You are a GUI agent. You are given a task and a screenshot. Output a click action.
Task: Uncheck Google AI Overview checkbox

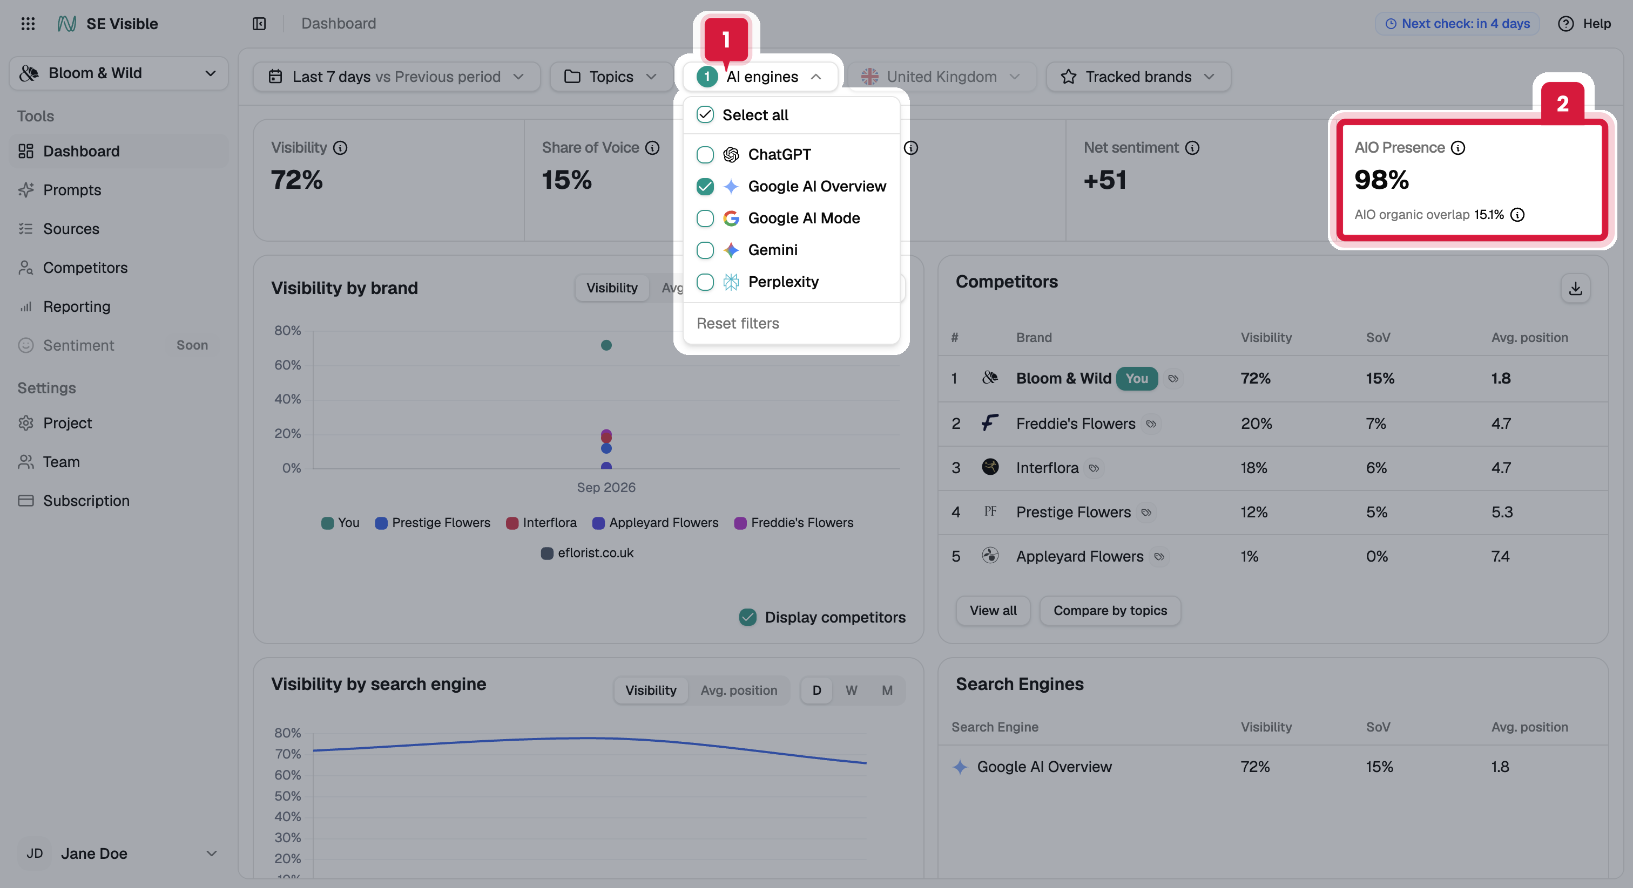tap(705, 186)
